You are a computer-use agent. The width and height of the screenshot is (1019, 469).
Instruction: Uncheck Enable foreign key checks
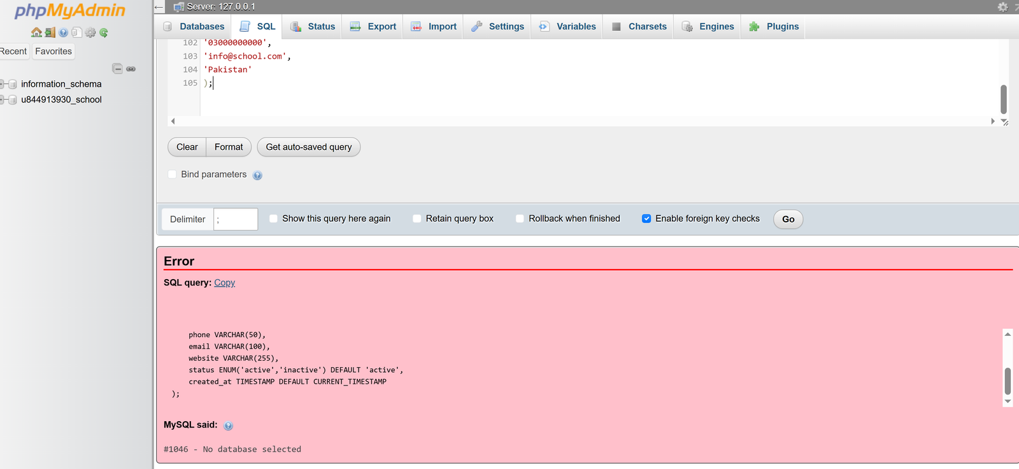point(646,219)
